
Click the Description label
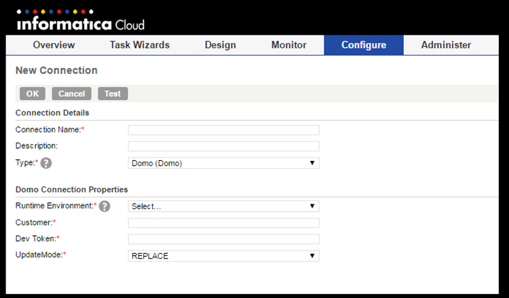point(37,146)
